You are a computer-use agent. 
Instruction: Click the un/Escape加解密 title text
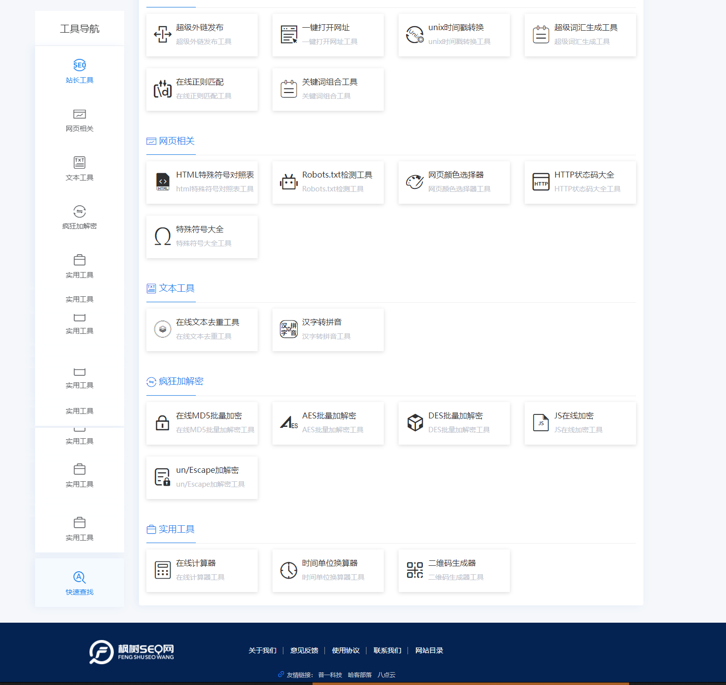pos(208,470)
